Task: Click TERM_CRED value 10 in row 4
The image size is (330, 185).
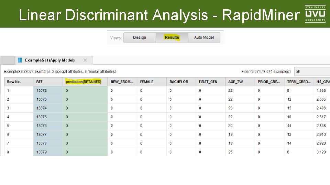Action: point(289,117)
